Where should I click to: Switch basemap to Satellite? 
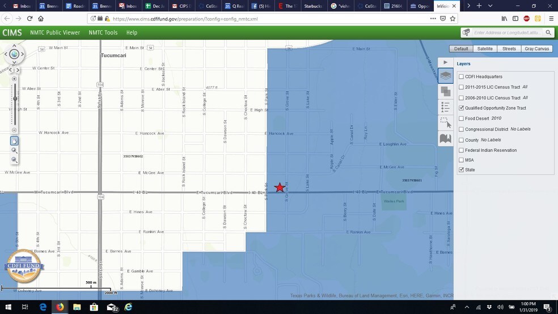coord(484,49)
